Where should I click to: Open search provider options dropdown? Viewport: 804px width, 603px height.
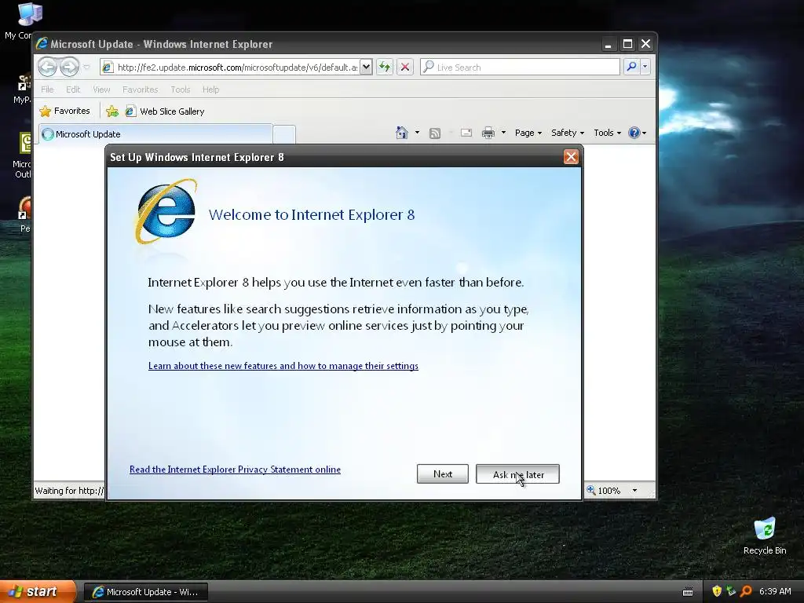[645, 67]
